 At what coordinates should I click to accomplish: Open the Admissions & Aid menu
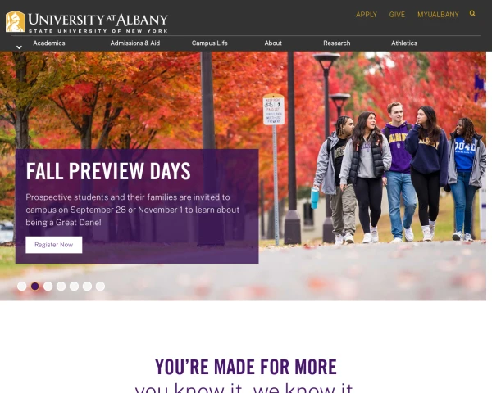(x=135, y=43)
